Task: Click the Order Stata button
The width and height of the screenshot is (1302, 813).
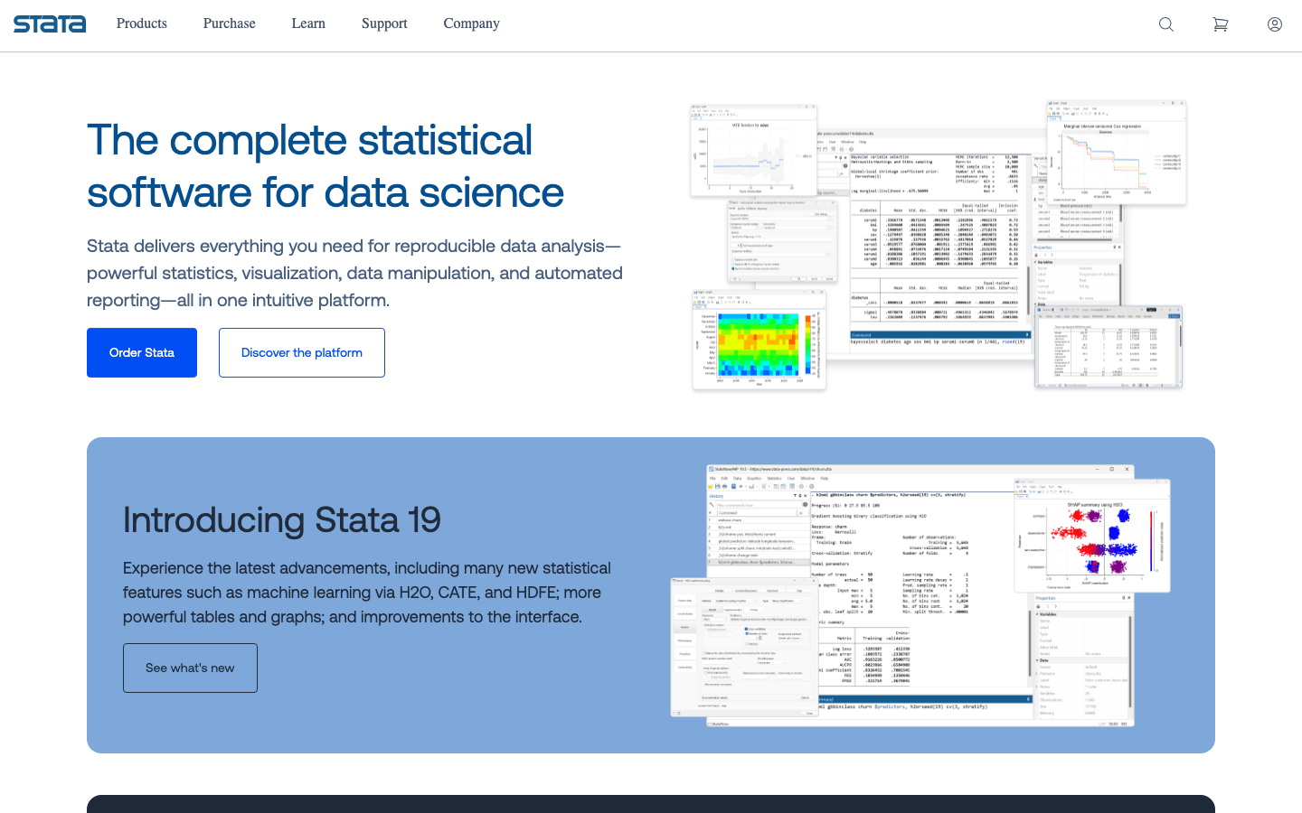Action: coord(142,352)
